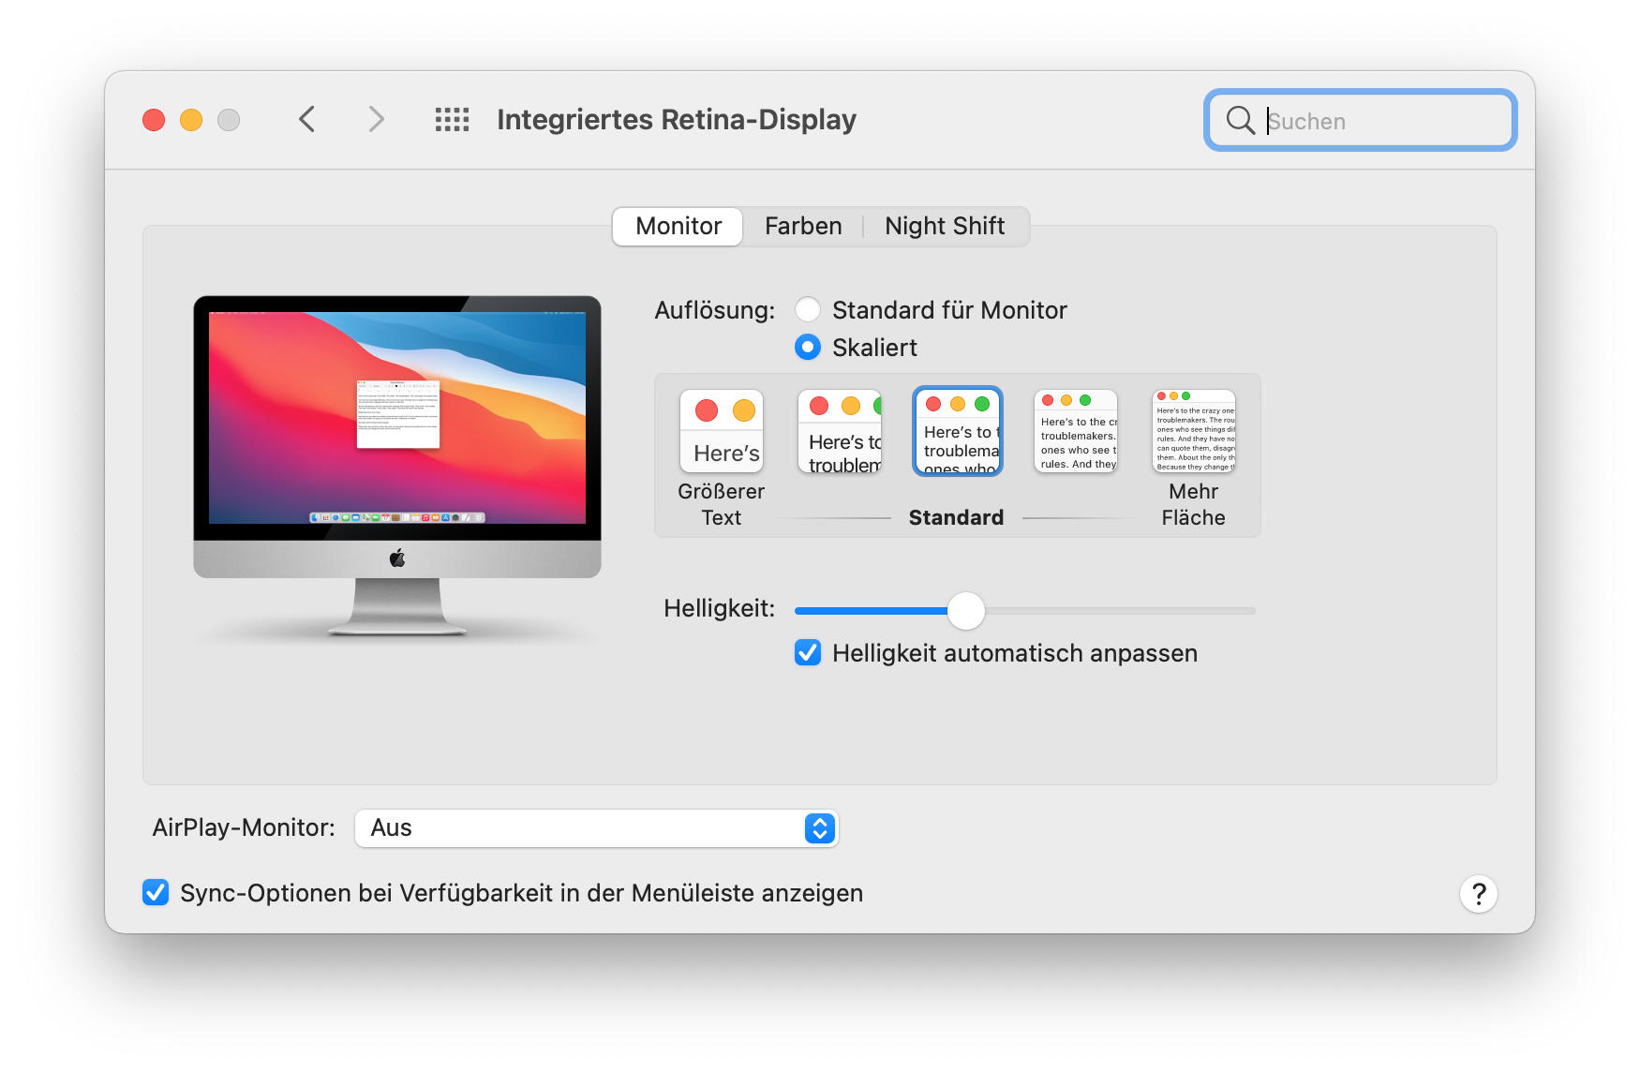This screenshot has height=1072, width=1640.
Task: Open the Night Shift tab
Action: click(x=945, y=226)
